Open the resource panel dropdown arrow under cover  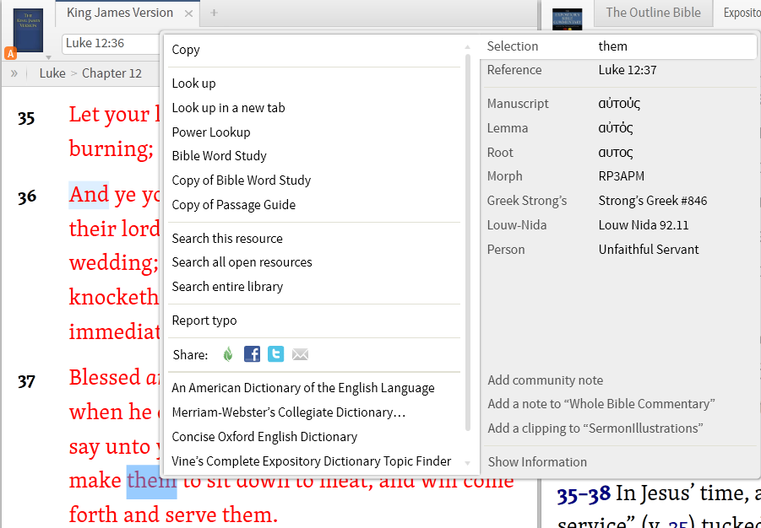click(48, 57)
